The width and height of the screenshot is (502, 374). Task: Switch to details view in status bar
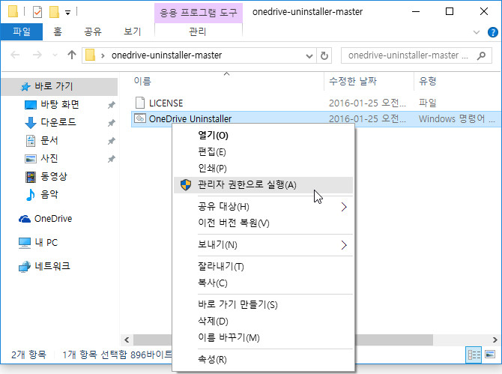click(474, 354)
